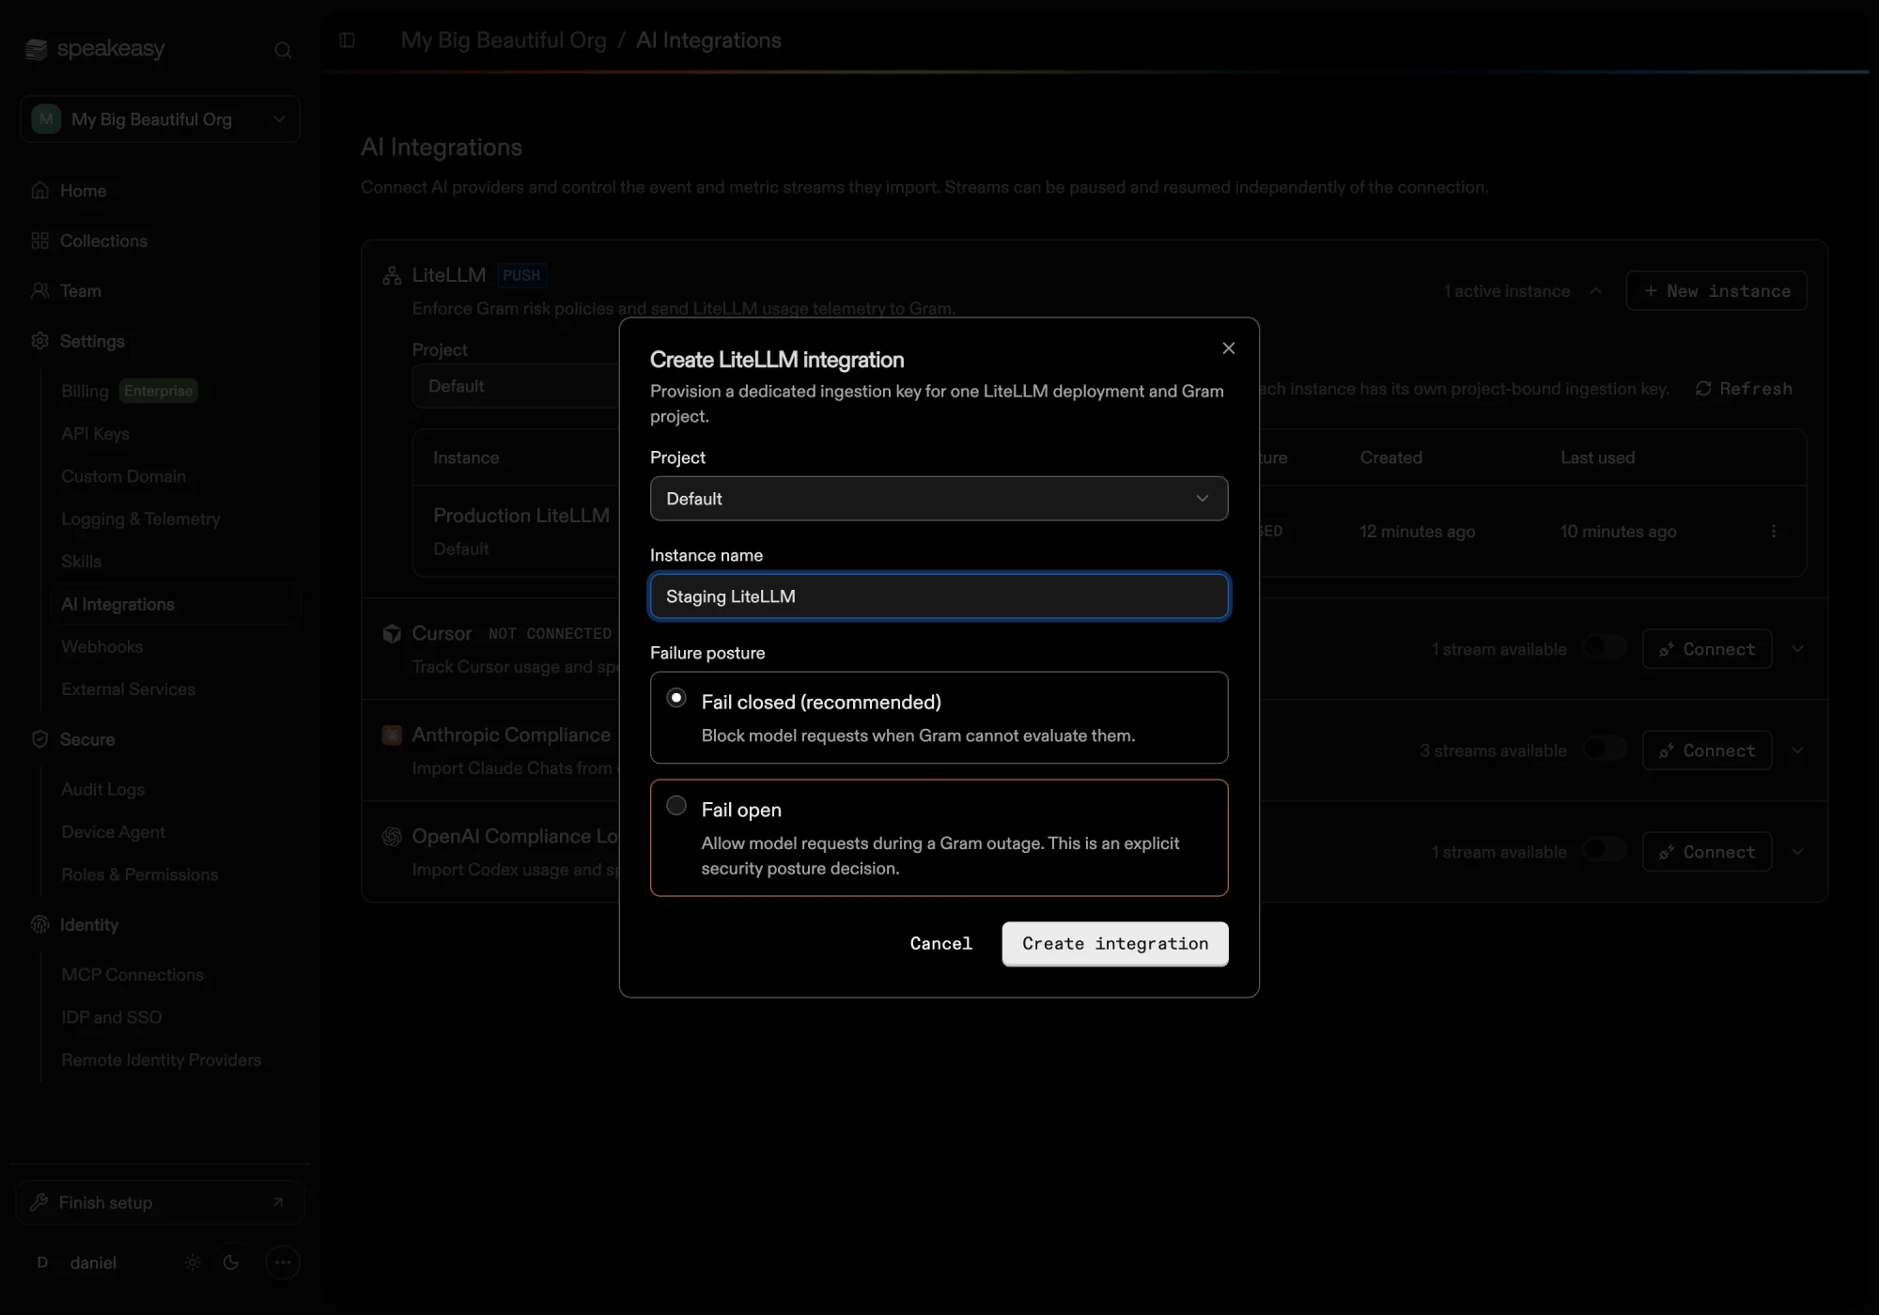Image resolution: width=1879 pixels, height=1315 pixels.
Task: Open MCP Connections page
Action: (x=132, y=975)
